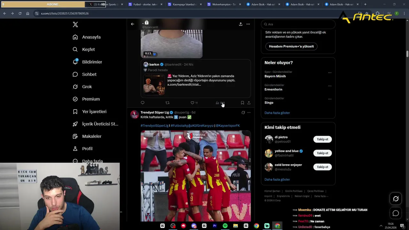Open the floating messages button
The width and height of the screenshot is (409, 230).
click(396, 213)
